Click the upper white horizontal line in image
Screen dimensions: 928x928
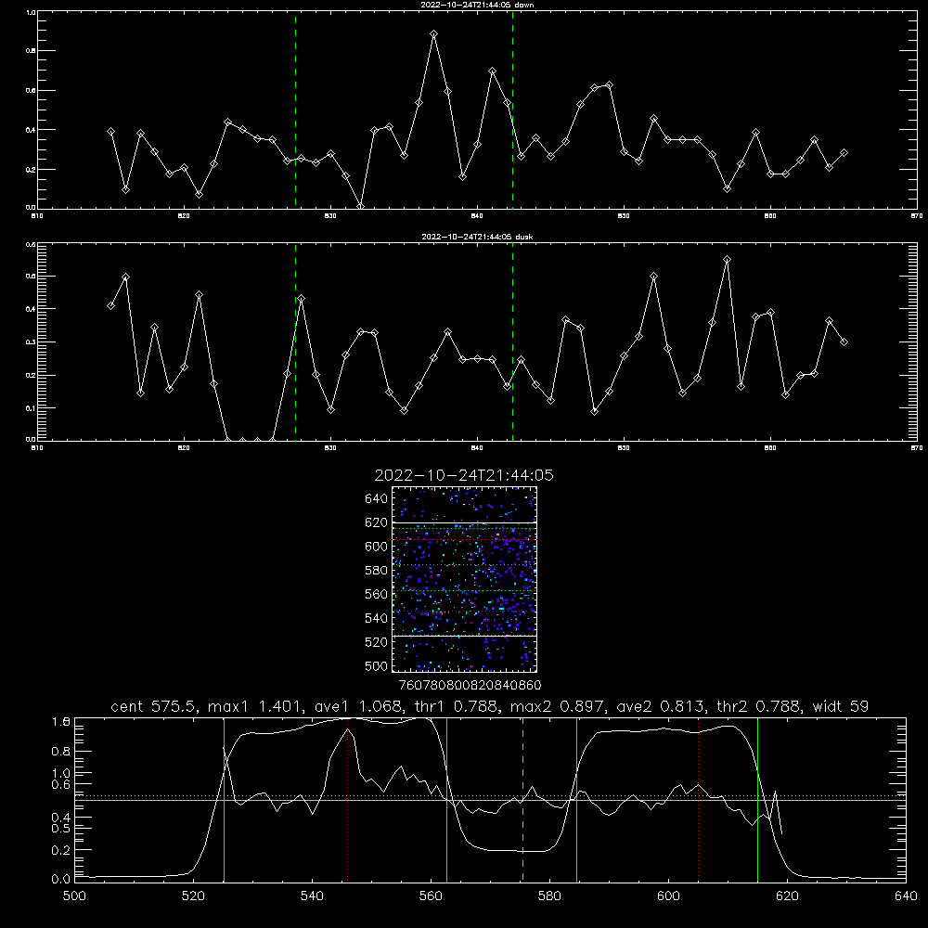(465, 522)
